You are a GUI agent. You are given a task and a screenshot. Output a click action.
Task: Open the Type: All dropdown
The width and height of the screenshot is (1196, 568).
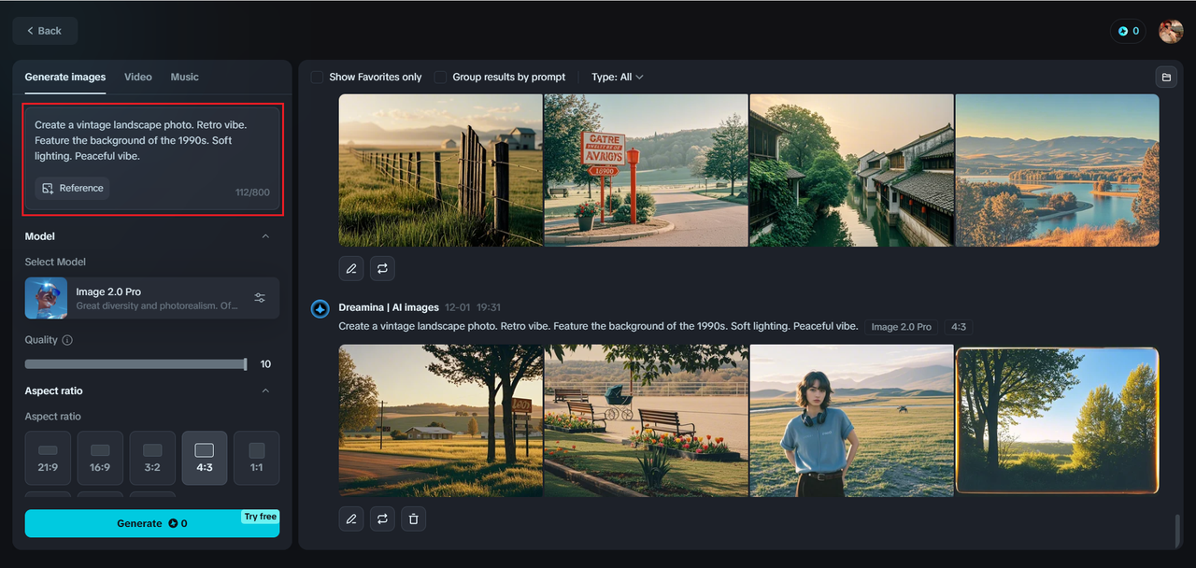pos(618,77)
